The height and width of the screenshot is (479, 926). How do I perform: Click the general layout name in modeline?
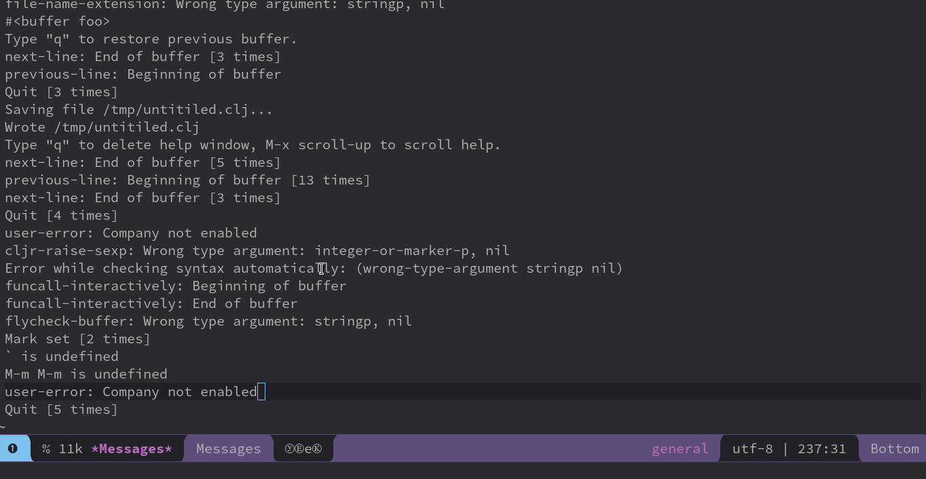click(680, 448)
